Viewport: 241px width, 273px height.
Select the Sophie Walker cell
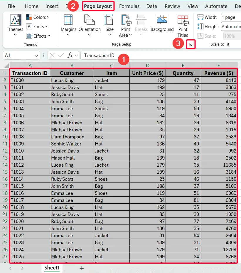(x=72, y=144)
